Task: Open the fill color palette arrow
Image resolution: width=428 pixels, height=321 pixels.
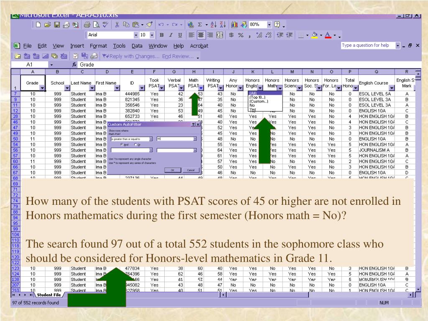Action: coord(321,35)
